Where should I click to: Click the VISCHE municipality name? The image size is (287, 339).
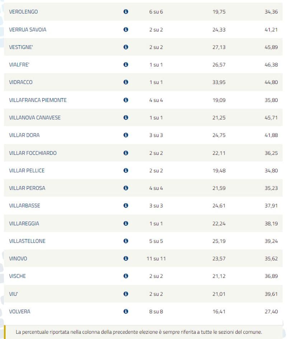click(x=17, y=276)
